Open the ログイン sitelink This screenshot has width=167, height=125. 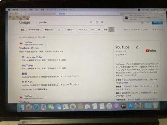coord(27,82)
